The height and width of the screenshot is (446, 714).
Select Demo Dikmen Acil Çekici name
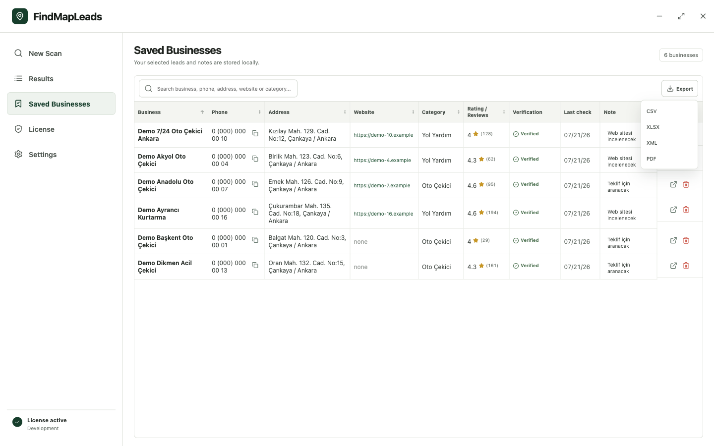(x=165, y=267)
